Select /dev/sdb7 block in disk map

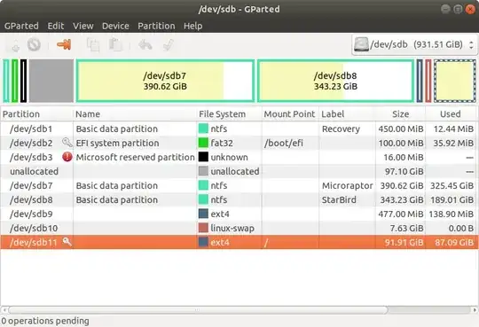(165, 81)
